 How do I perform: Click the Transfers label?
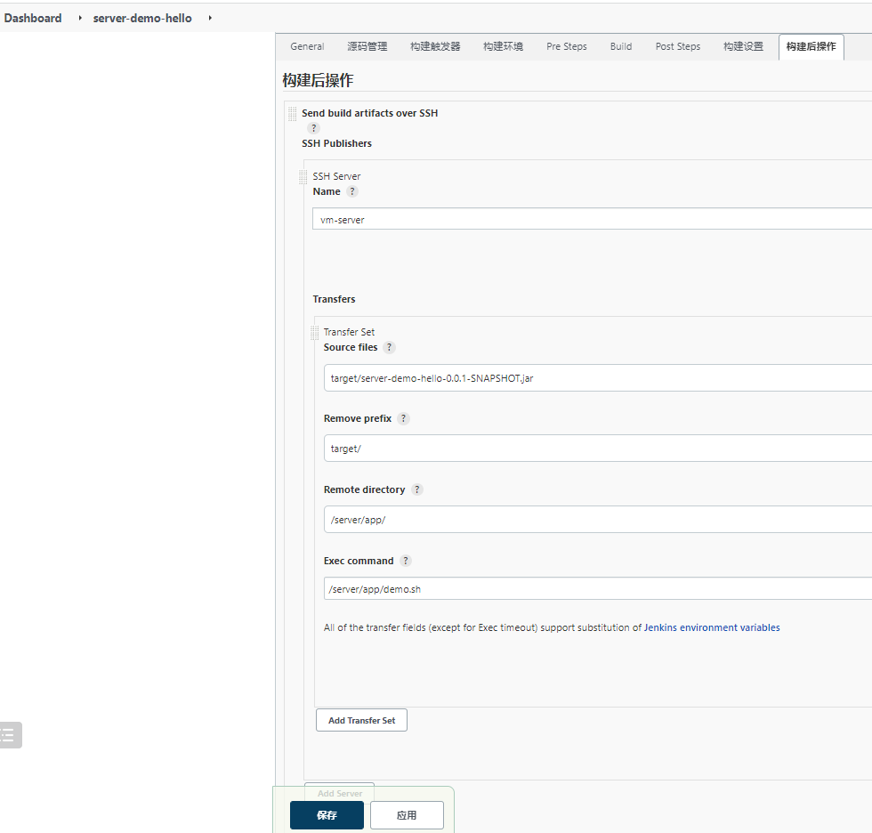tap(334, 299)
